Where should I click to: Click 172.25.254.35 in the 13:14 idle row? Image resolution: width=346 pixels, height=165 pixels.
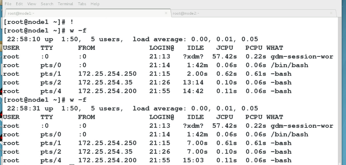[105, 82]
